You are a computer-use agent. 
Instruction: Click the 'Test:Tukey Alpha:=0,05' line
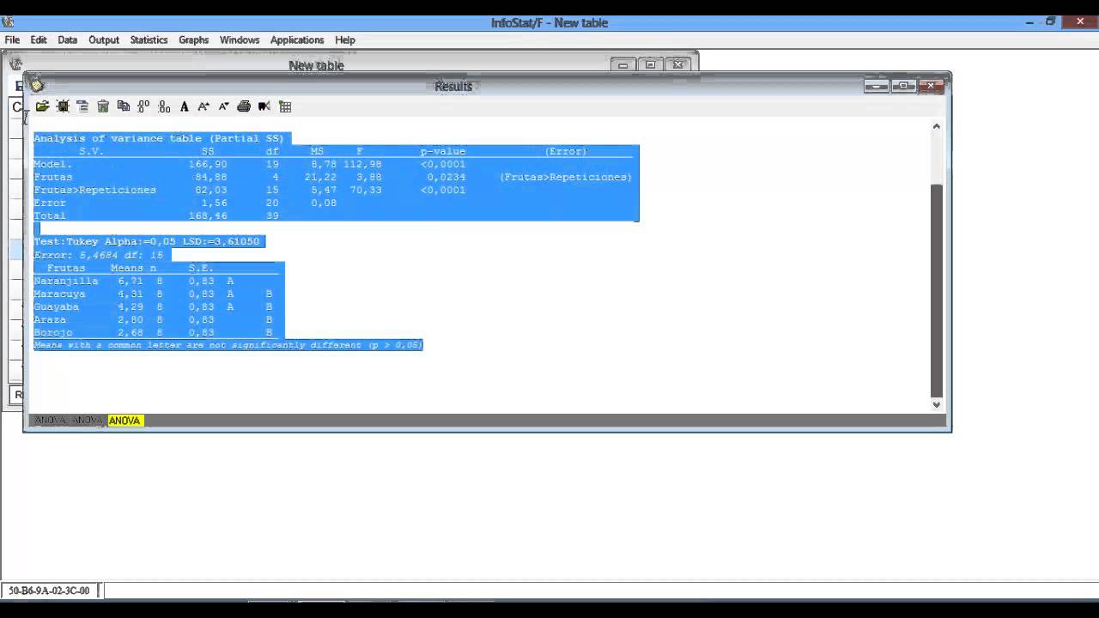point(146,241)
